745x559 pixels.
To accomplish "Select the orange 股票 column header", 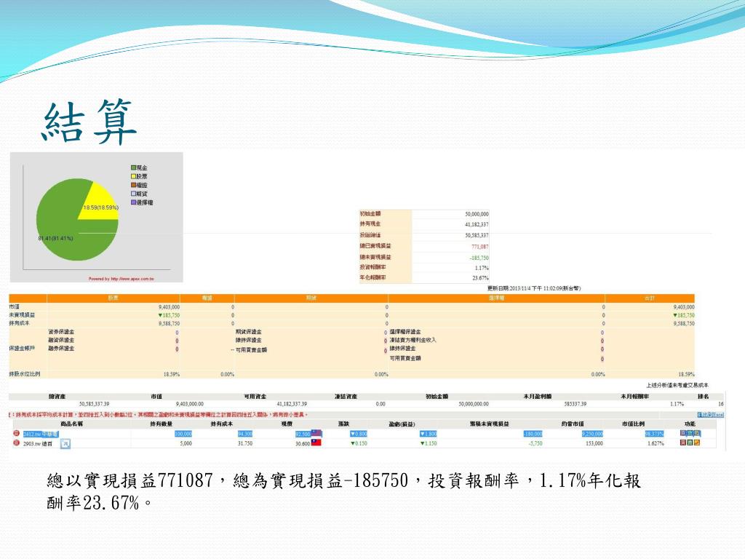I will coord(113,298).
